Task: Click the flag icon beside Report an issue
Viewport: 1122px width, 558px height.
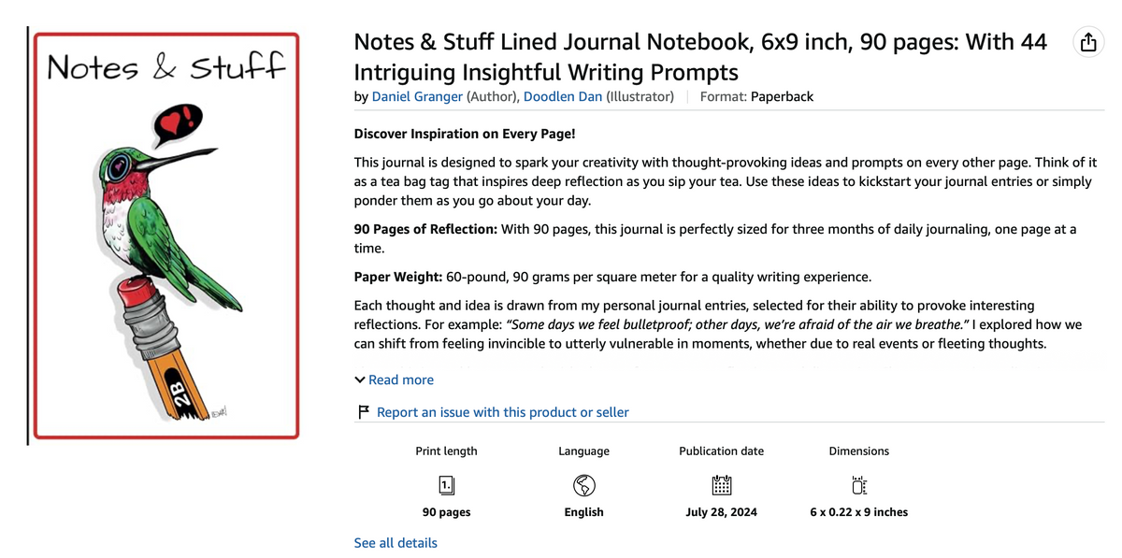Action: click(364, 412)
